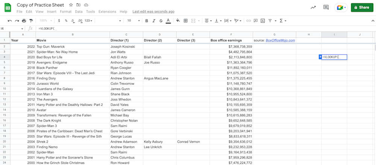Open the Insert menu

52,12
